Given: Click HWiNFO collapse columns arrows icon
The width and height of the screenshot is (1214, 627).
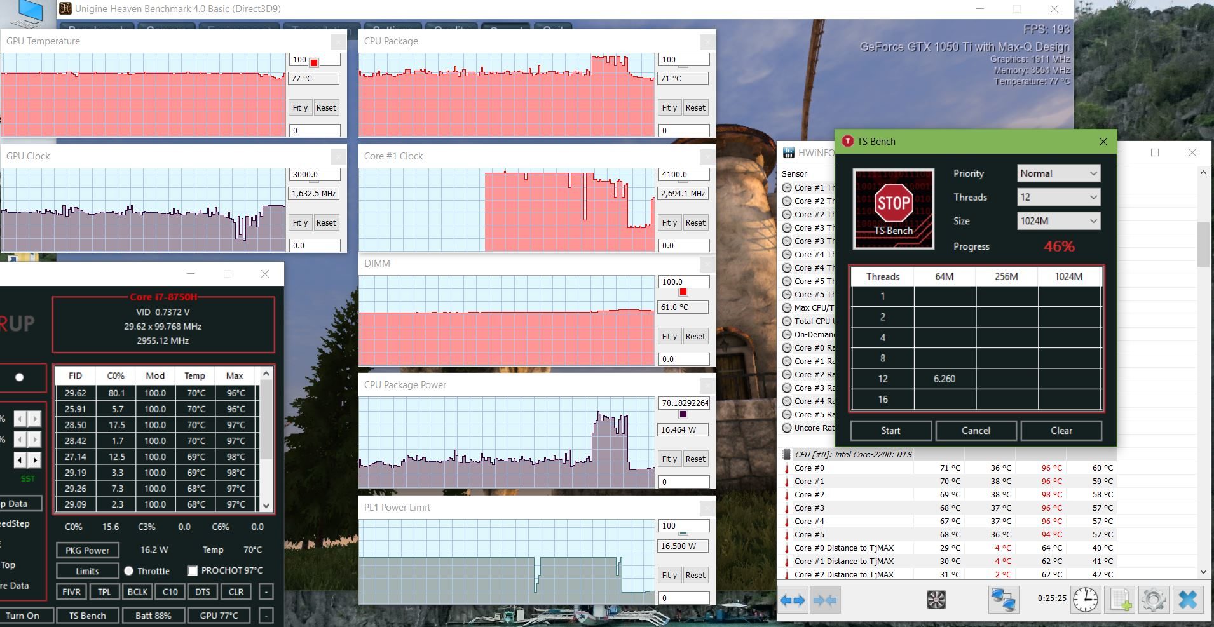Looking at the screenshot, I should click(824, 600).
